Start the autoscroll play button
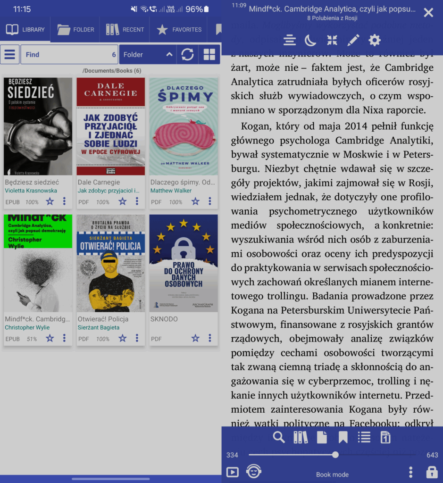Viewport: 443px width, 483px height. coord(232,472)
